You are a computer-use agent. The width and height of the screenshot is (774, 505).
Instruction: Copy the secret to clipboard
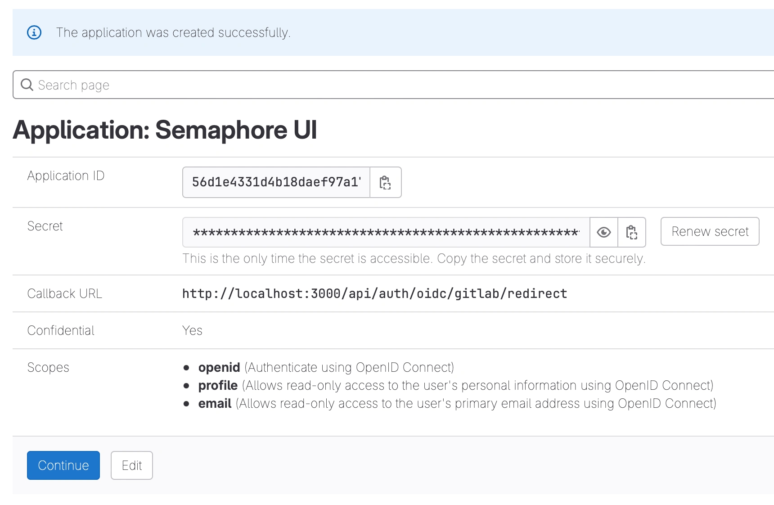click(632, 232)
